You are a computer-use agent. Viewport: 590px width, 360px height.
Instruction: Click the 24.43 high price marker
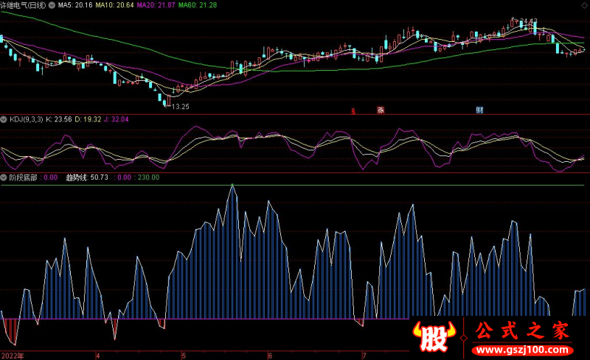pyautogui.click(x=529, y=21)
